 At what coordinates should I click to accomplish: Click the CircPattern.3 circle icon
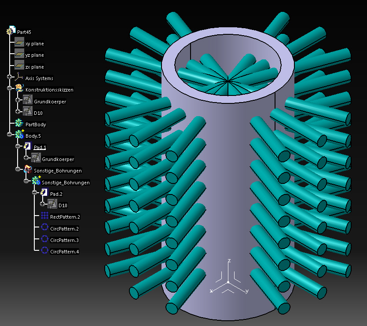(44, 238)
